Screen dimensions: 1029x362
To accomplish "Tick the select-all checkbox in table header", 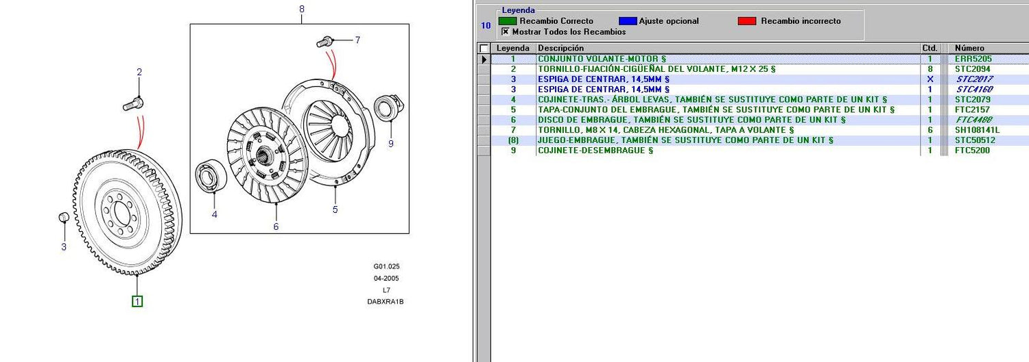I will coord(484,49).
